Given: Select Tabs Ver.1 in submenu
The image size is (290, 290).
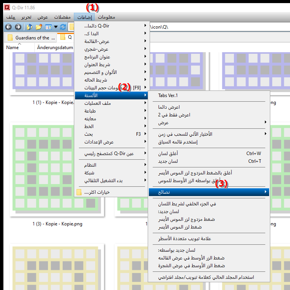Looking at the screenshot, I should click(209, 96).
